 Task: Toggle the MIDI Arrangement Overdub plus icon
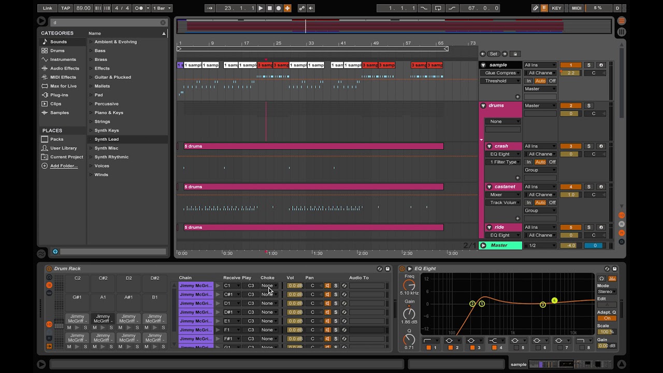coord(287,8)
